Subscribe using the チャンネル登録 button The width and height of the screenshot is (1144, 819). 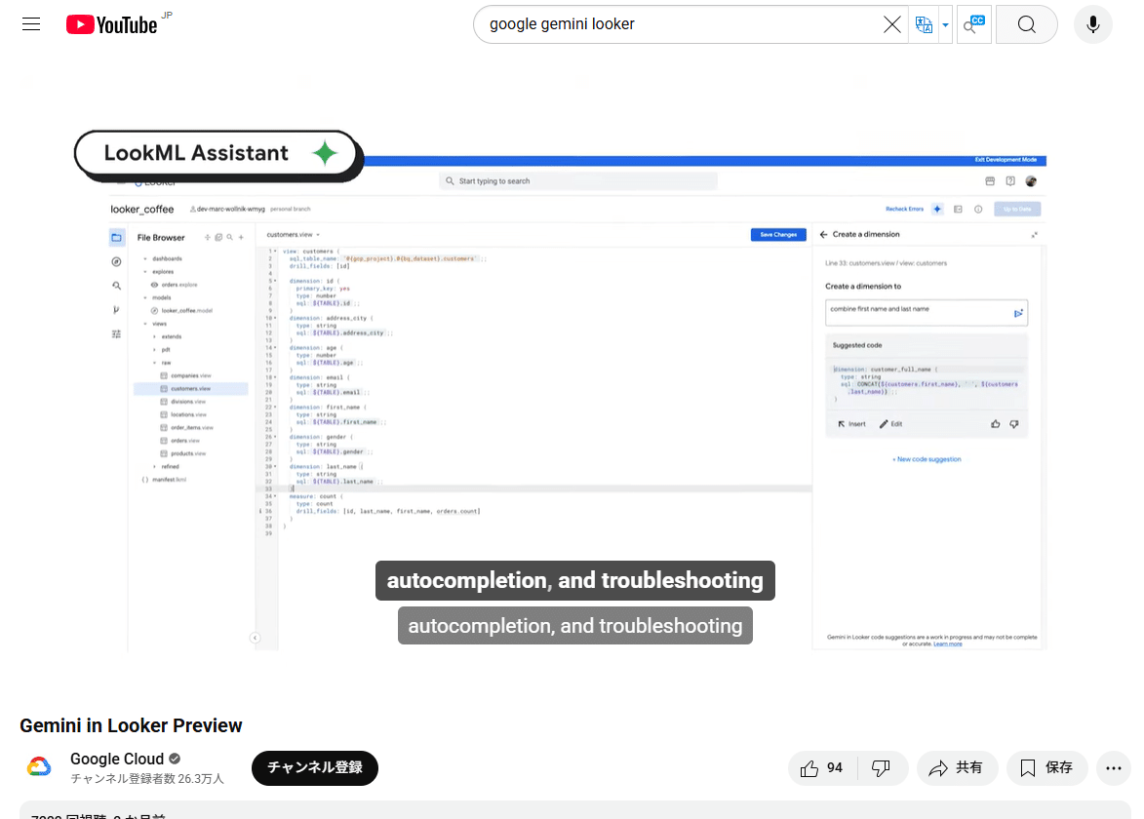pos(314,768)
